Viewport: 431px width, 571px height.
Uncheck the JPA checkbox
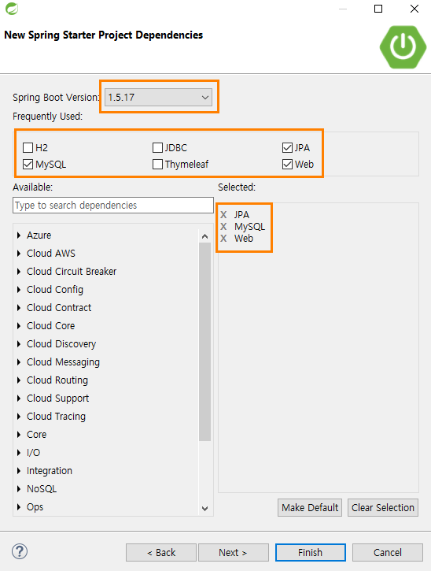point(287,147)
